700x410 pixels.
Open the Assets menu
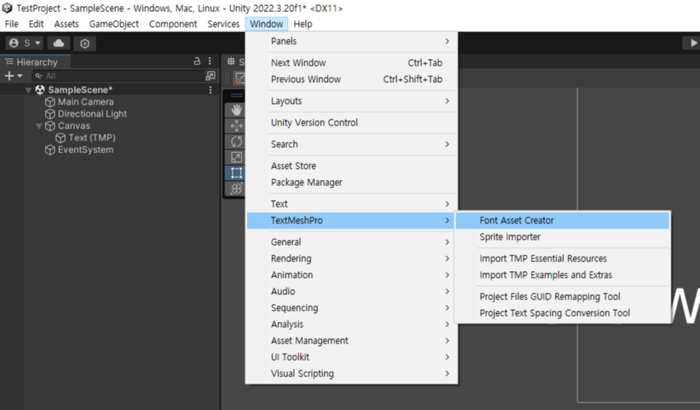(x=67, y=24)
